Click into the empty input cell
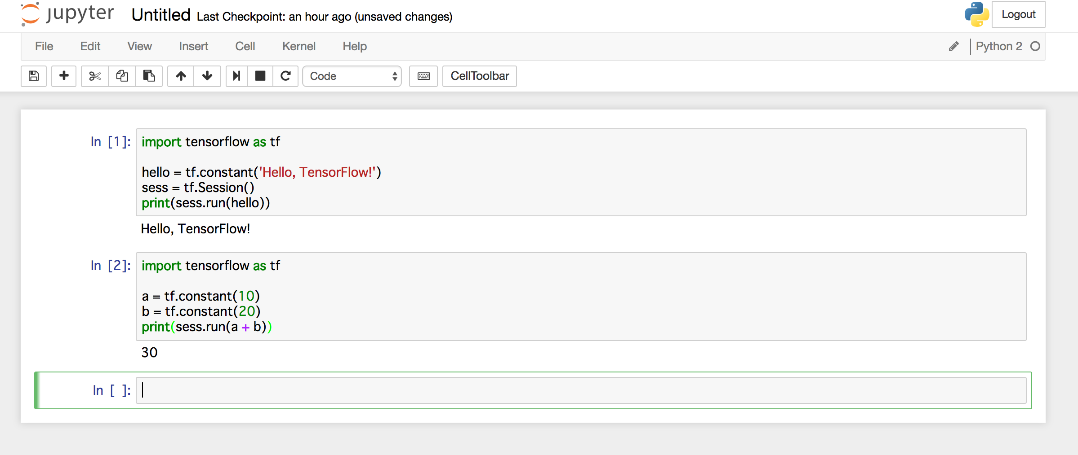Viewport: 1078px width, 455px height. click(581, 390)
